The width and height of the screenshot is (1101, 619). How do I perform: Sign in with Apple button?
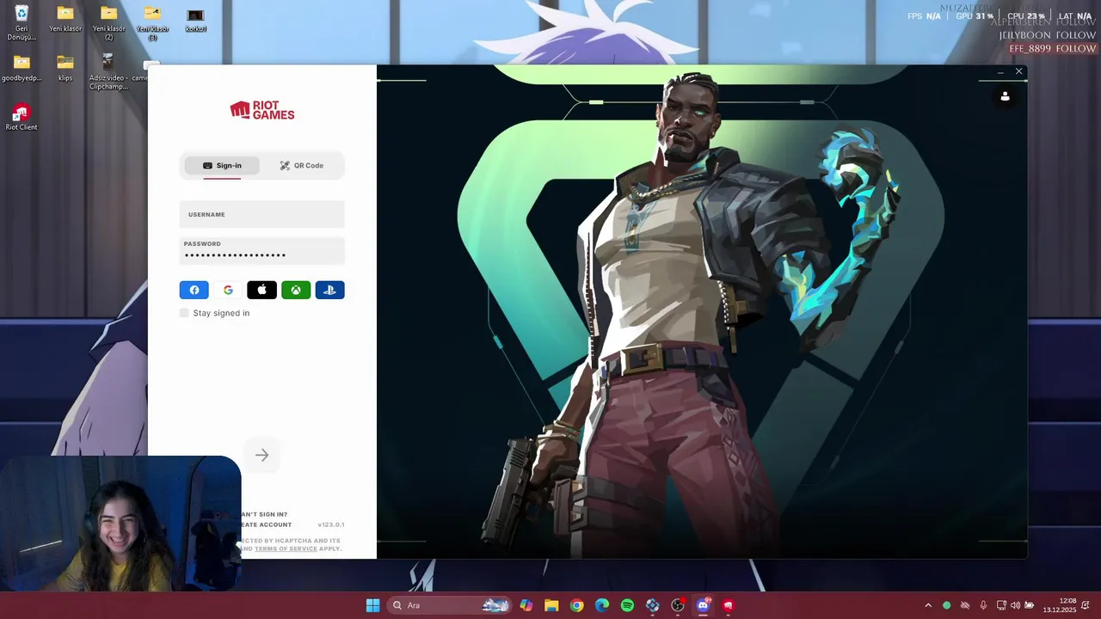tap(261, 290)
